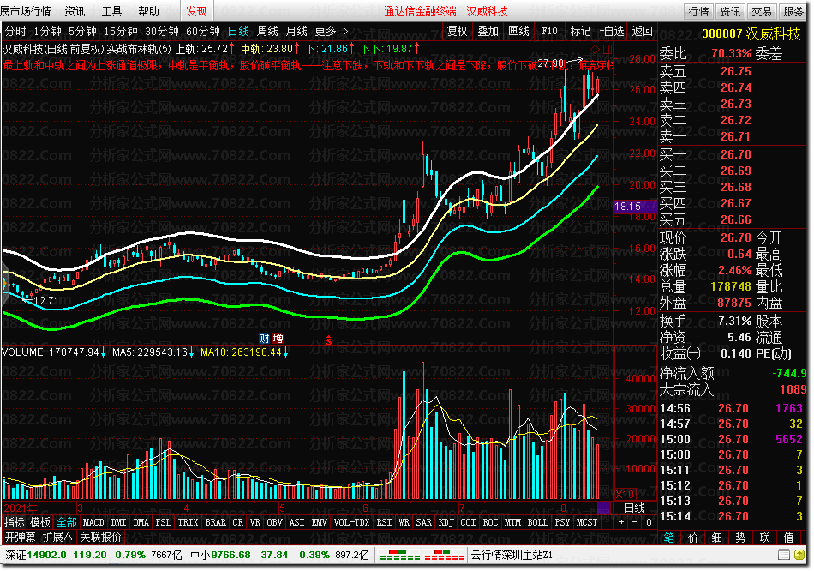
Task: Add the stock with +自选
Action: pos(612,31)
